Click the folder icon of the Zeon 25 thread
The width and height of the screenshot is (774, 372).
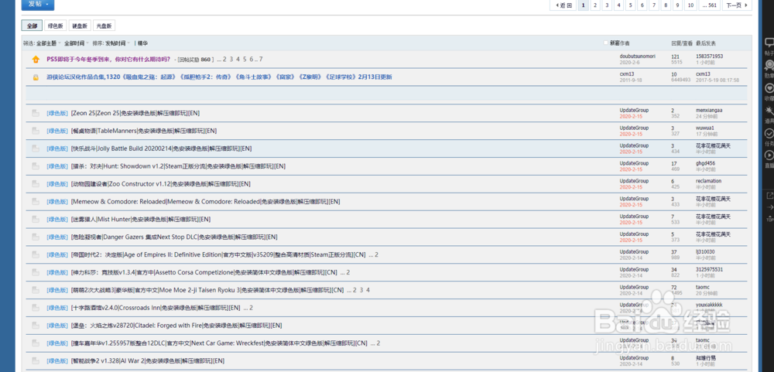[36, 113]
